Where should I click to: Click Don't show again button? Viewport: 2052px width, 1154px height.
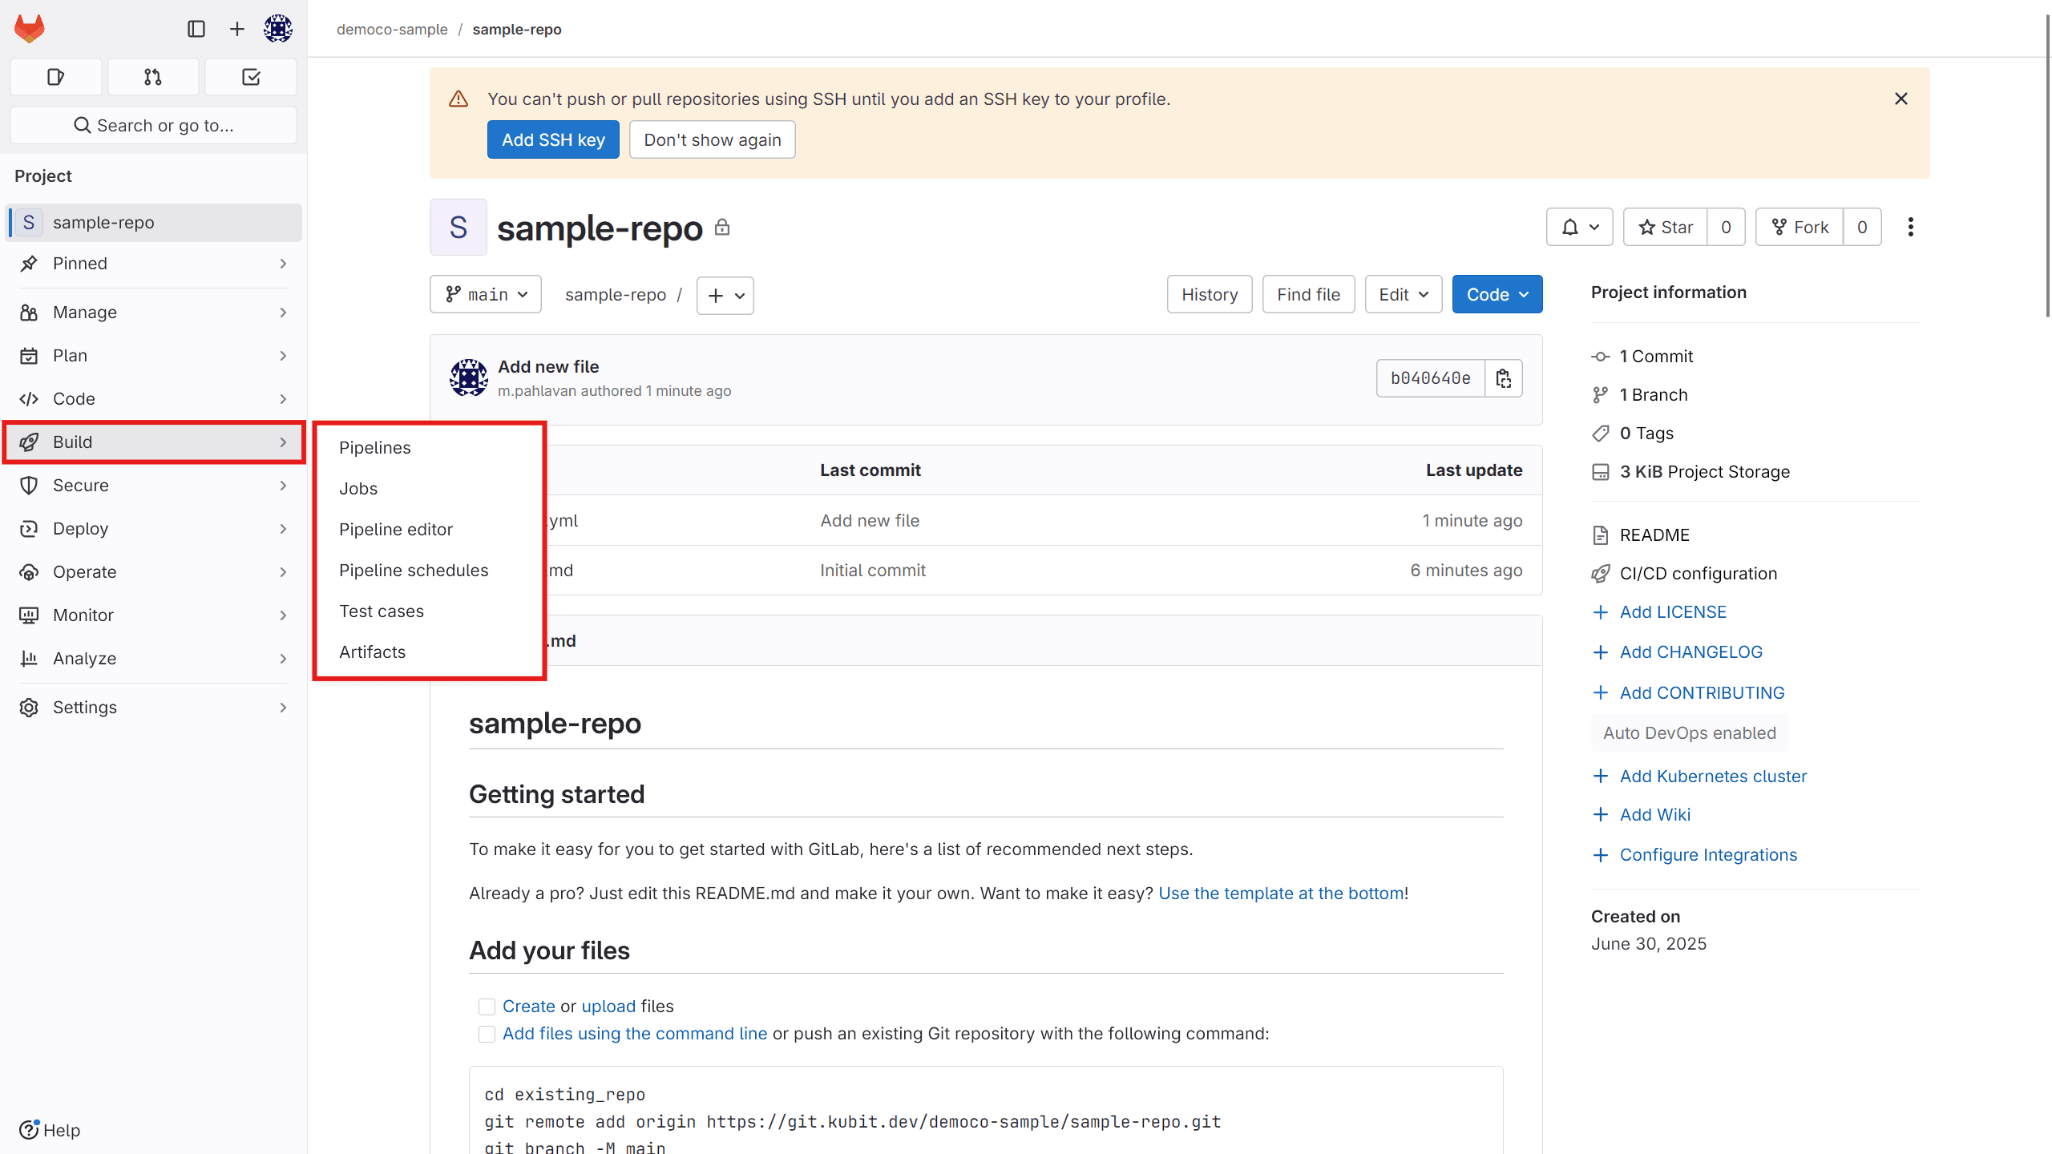click(712, 139)
